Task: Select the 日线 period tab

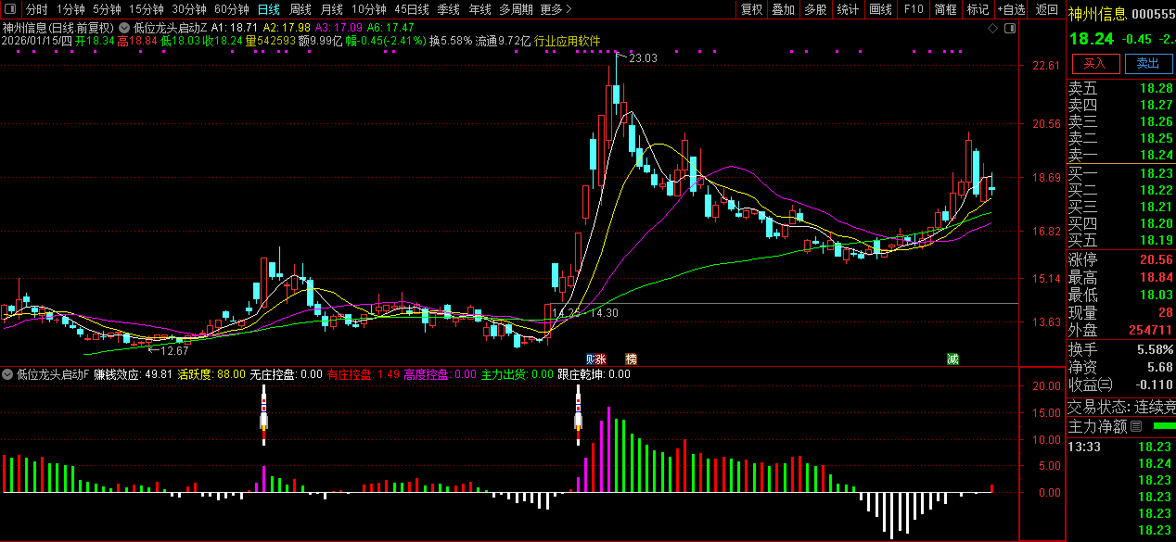Action: click(x=268, y=9)
